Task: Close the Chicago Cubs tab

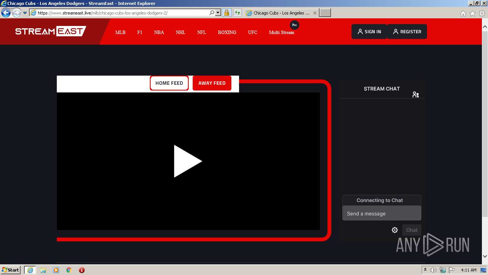Action: [315, 13]
